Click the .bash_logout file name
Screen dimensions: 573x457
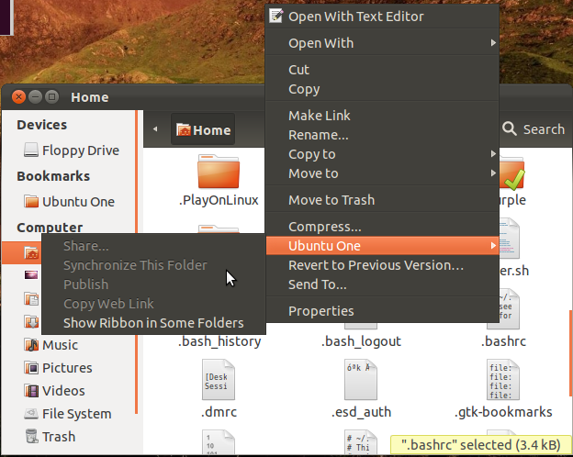[361, 341]
